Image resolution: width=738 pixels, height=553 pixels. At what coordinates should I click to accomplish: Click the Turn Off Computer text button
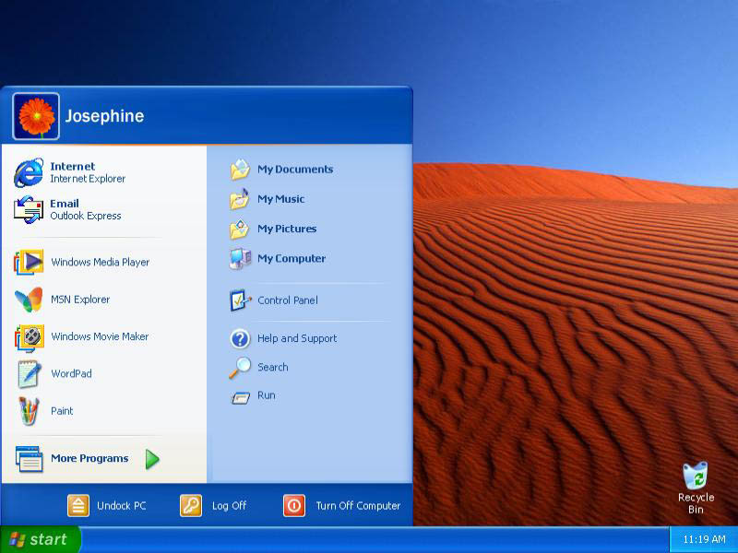(x=358, y=505)
